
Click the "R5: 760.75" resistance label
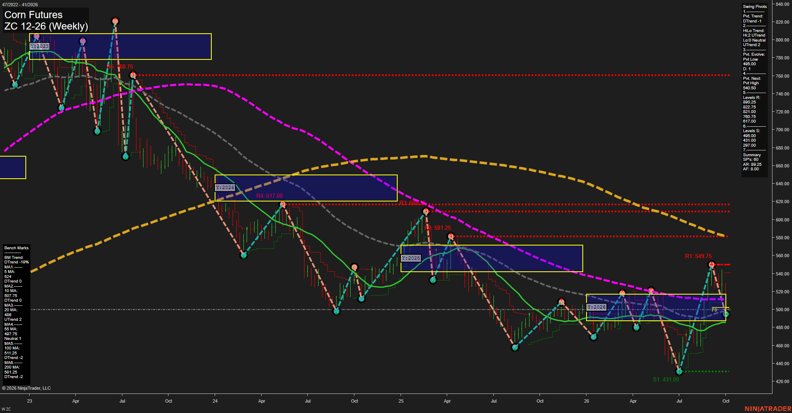(x=120, y=66)
